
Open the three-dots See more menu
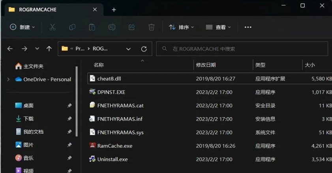(248, 27)
